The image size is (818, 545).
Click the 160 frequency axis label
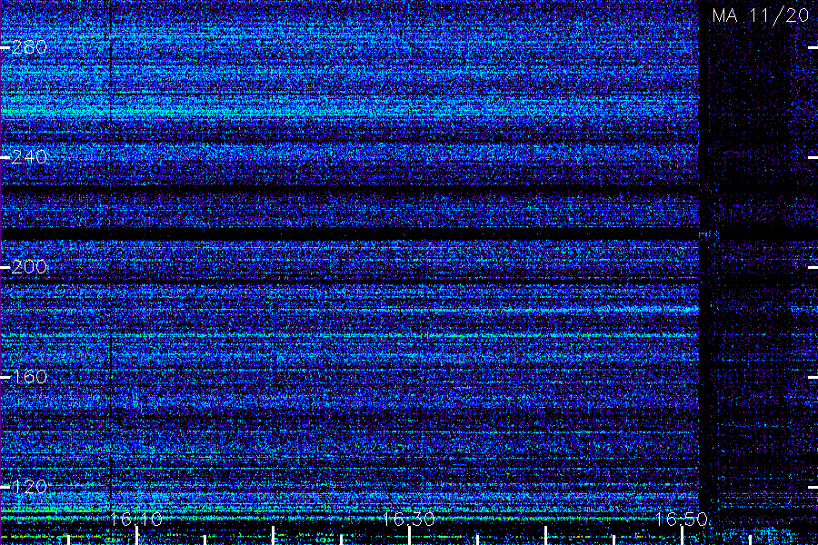click(x=29, y=377)
